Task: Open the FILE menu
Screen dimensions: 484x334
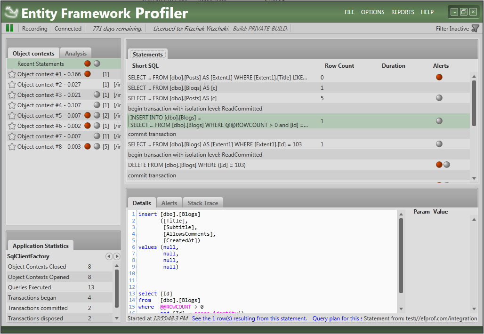Action: (x=349, y=12)
